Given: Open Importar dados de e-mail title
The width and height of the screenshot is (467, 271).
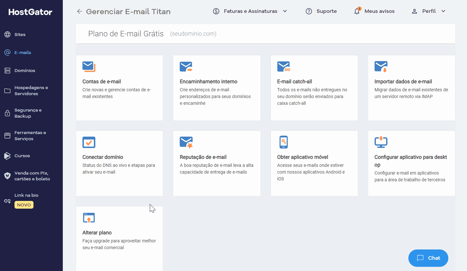Looking at the screenshot, I should [403, 82].
